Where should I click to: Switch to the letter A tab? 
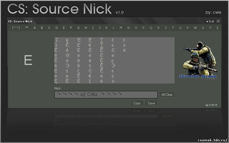(x=35, y=28)
